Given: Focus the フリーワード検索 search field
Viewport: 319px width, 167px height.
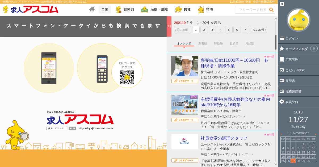Looking at the screenshot, I should point(252,10).
